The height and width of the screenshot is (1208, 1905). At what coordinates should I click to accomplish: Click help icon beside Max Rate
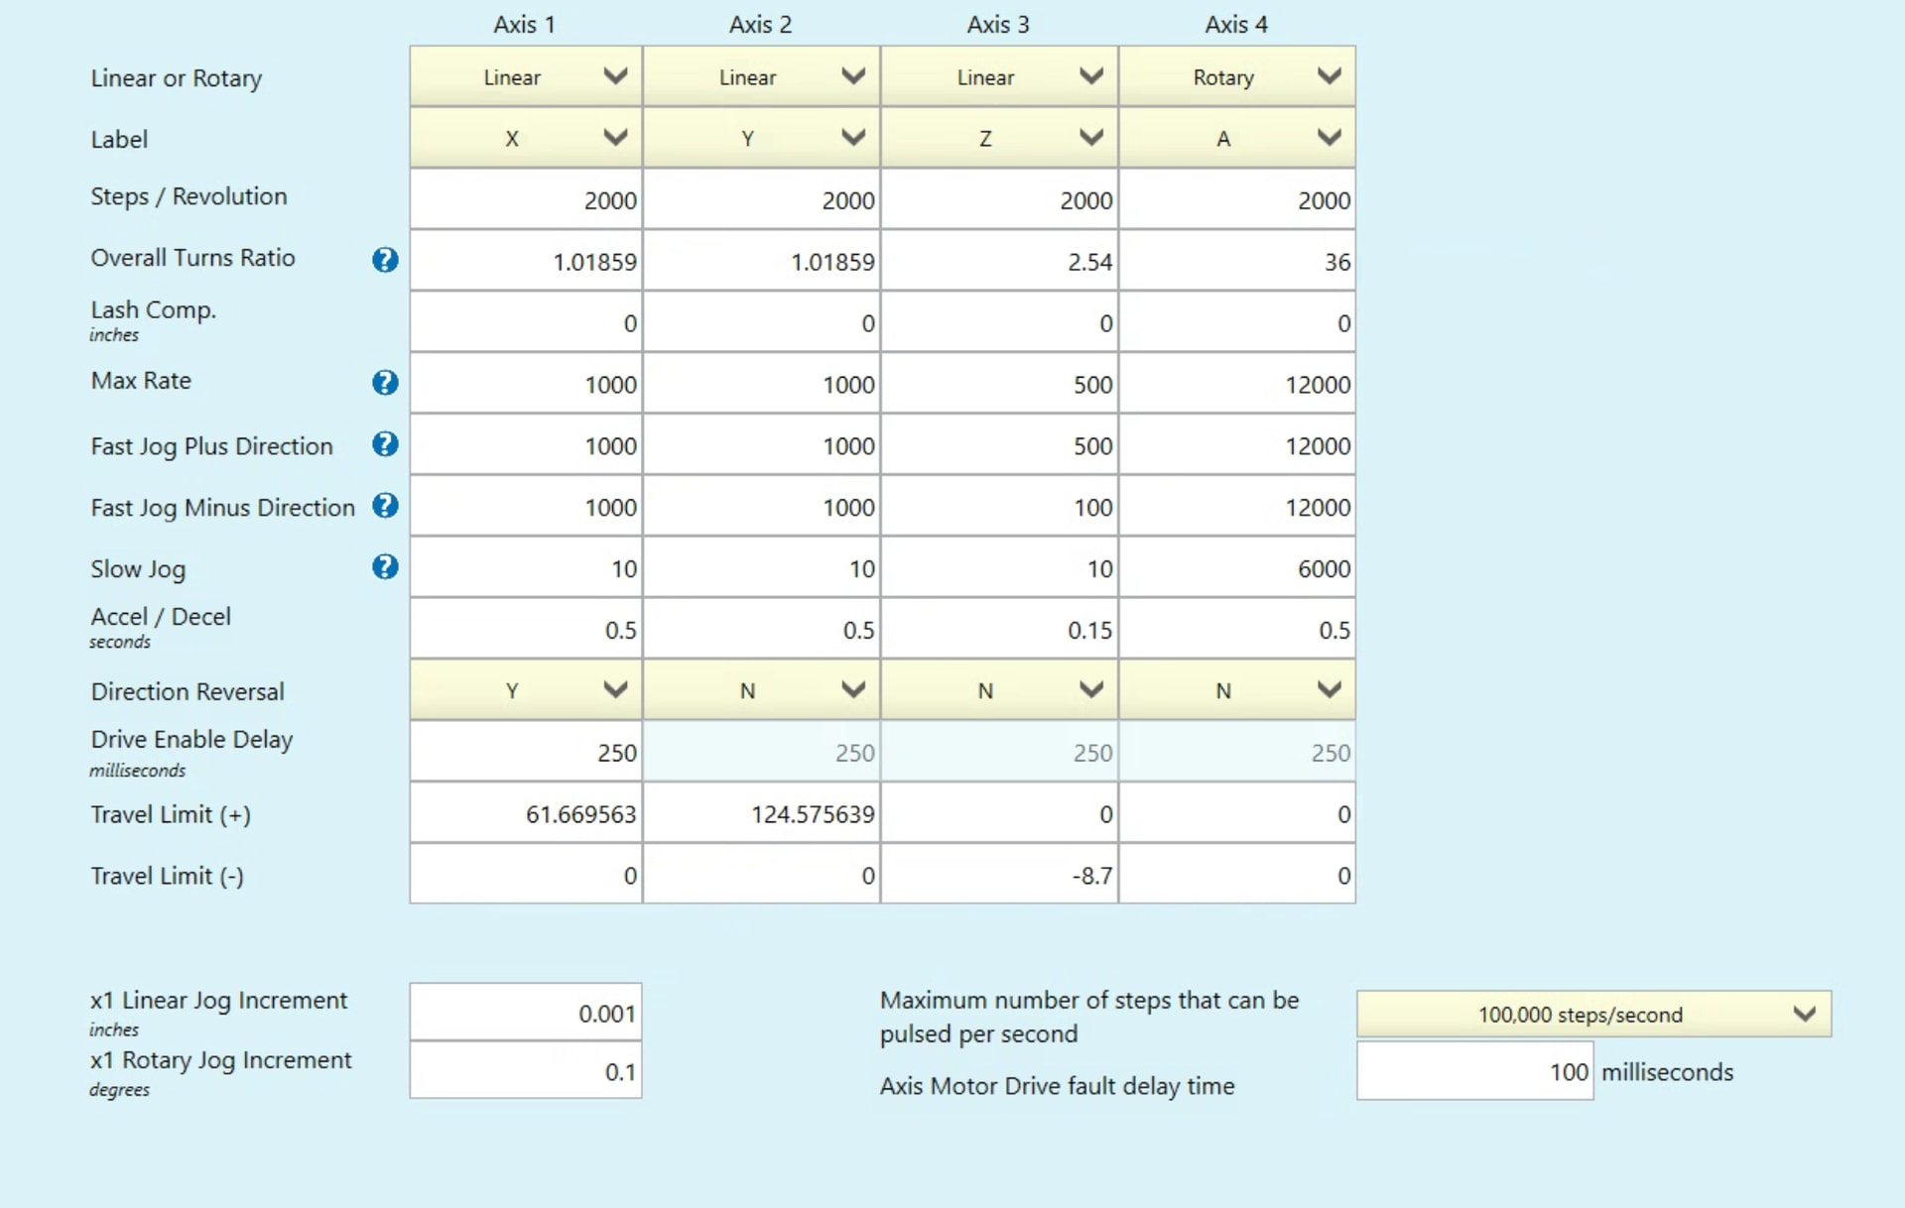click(385, 382)
